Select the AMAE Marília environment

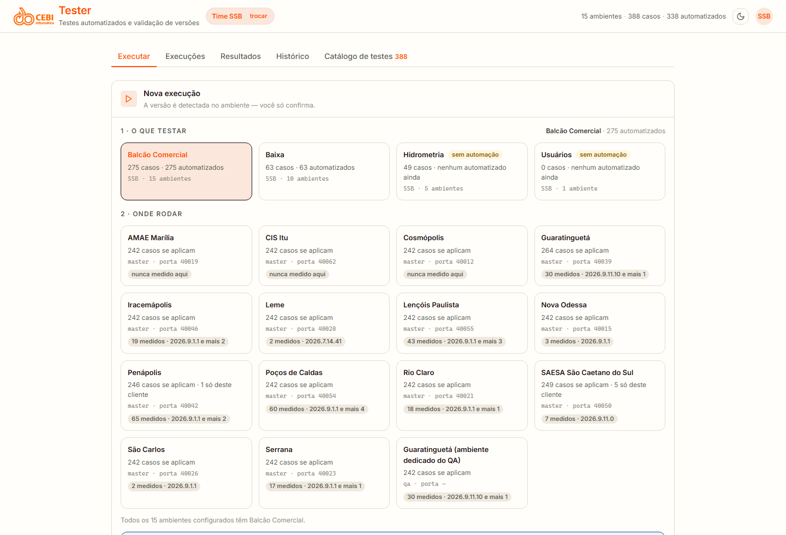click(186, 255)
